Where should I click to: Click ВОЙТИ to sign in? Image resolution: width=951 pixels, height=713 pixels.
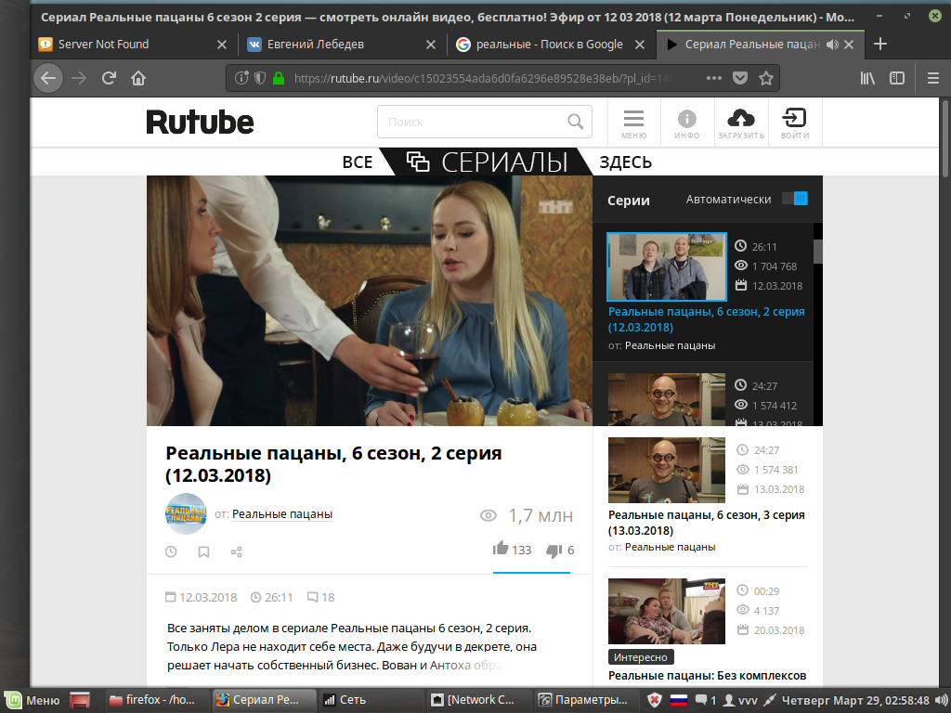(795, 123)
